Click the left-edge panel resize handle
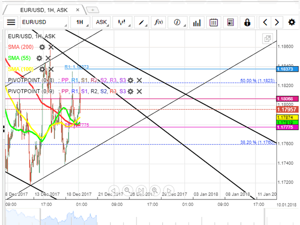300x225 pixels. click(x=3, y=129)
